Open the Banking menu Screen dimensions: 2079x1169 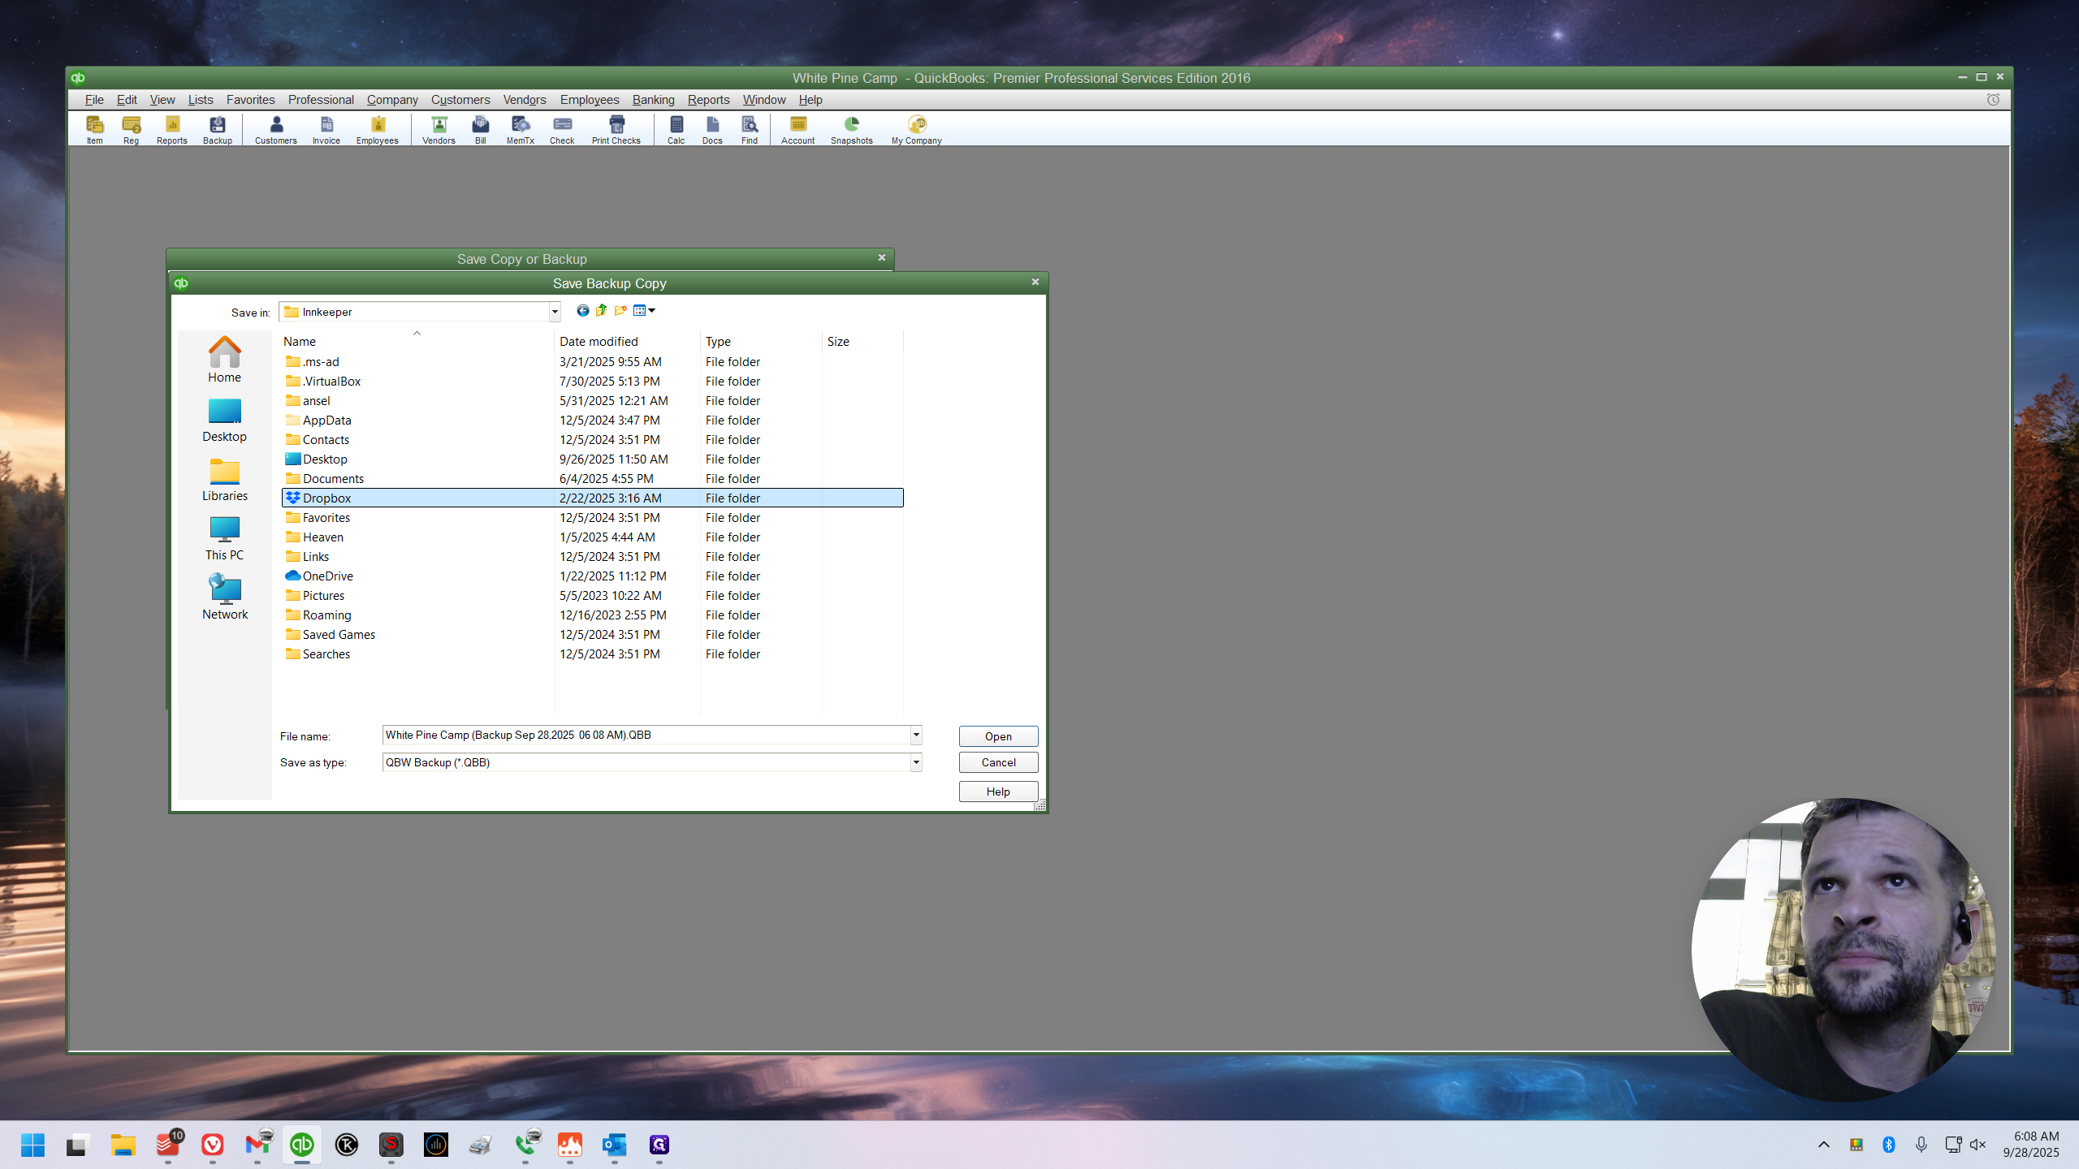click(653, 100)
